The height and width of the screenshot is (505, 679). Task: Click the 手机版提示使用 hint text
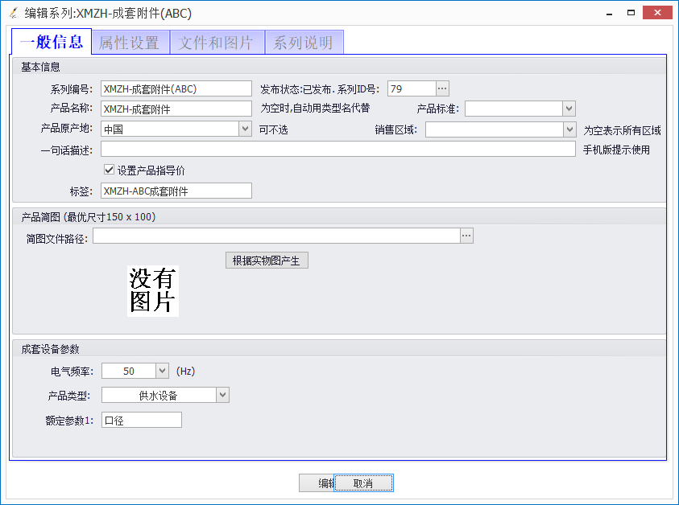point(616,150)
